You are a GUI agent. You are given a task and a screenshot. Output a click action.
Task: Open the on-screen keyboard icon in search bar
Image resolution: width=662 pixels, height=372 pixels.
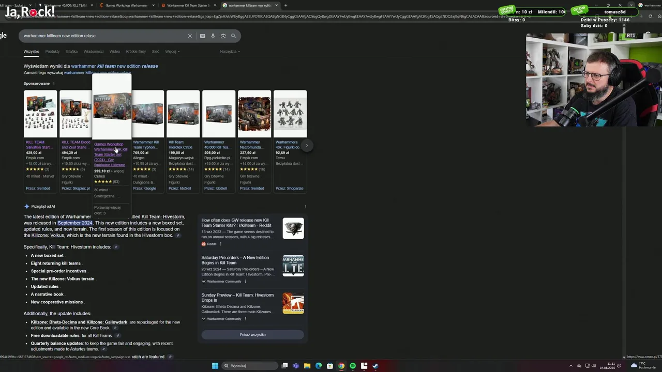[202, 36]
